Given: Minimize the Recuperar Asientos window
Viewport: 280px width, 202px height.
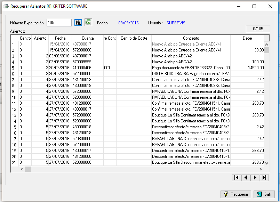Looking at the screenshot, I should coord(239,6).
